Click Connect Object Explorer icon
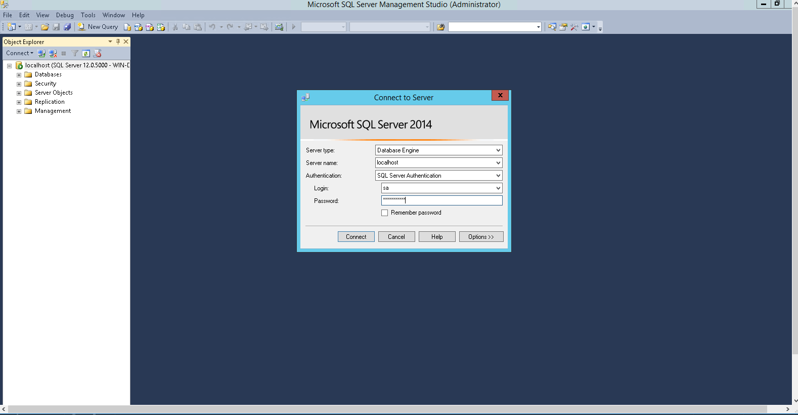 pos(41,53)
